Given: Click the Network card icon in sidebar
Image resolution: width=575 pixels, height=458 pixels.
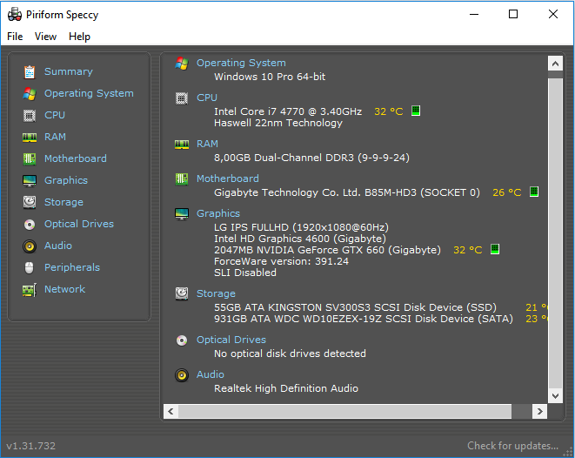Looking at the screenshot, I should 30,290.
